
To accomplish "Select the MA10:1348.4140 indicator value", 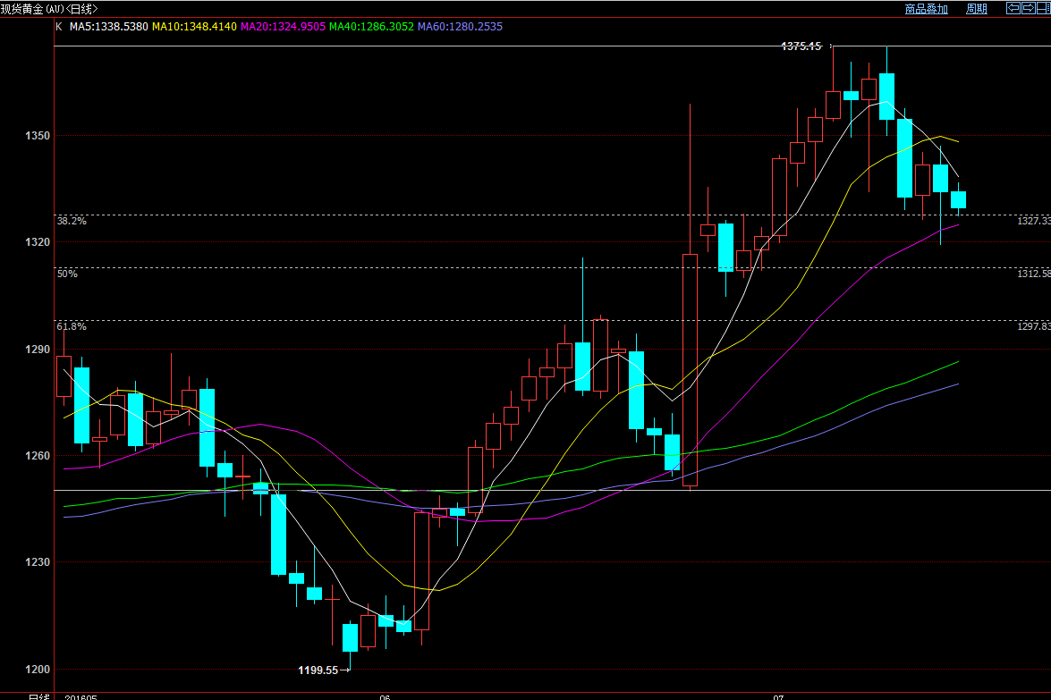I will (x=194, y=27).
